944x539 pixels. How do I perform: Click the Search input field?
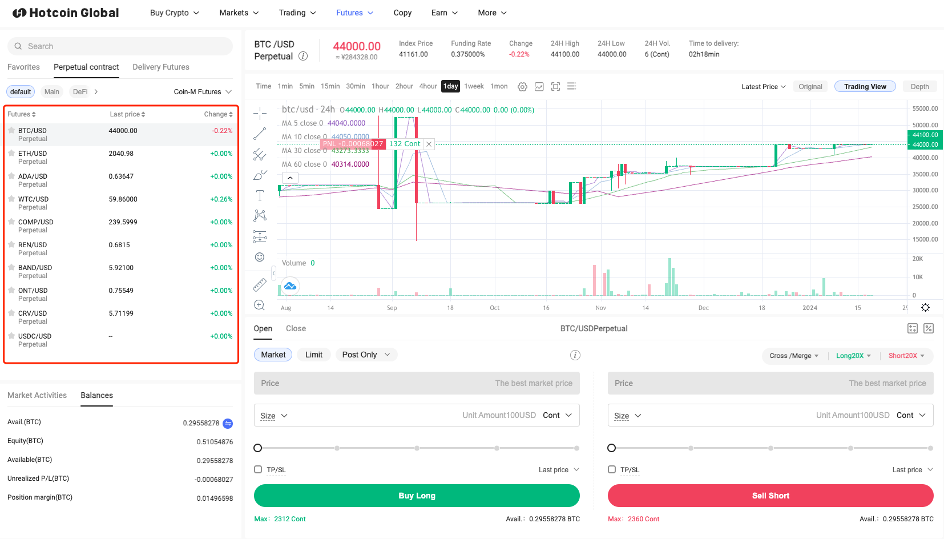tap(120, 46)
